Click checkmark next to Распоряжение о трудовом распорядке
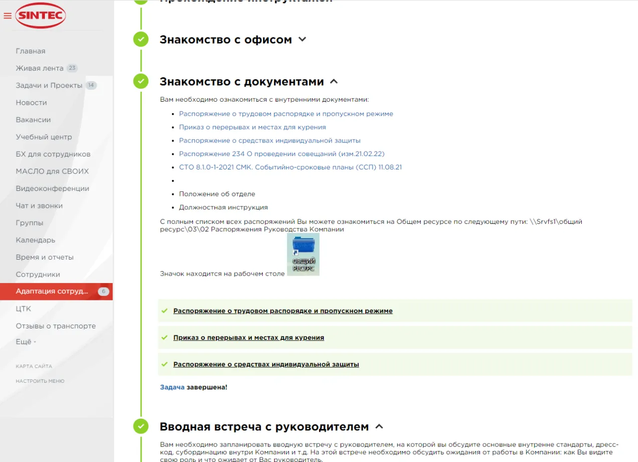 click(164, 310)
